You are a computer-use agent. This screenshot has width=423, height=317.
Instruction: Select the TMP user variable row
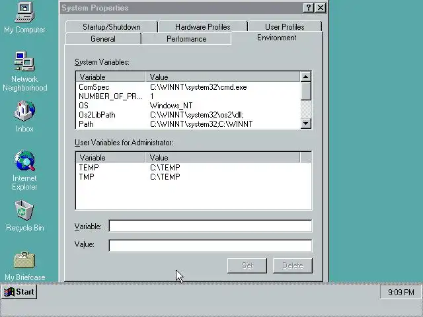(x=194, y=177)
